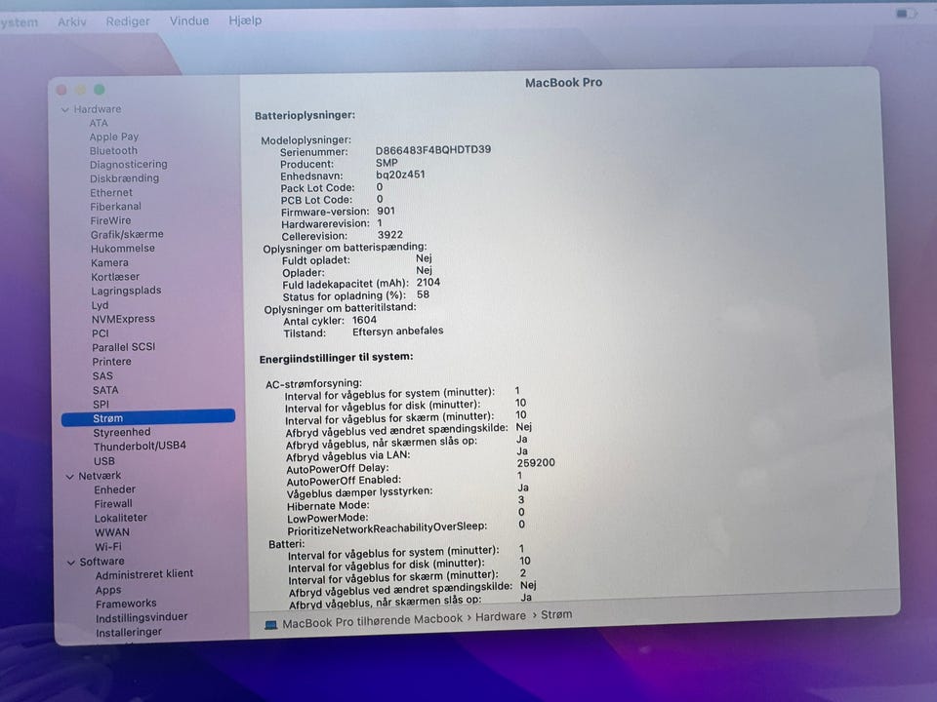Select Diskbrænding in the sidebar

click(x=124, y=178)
